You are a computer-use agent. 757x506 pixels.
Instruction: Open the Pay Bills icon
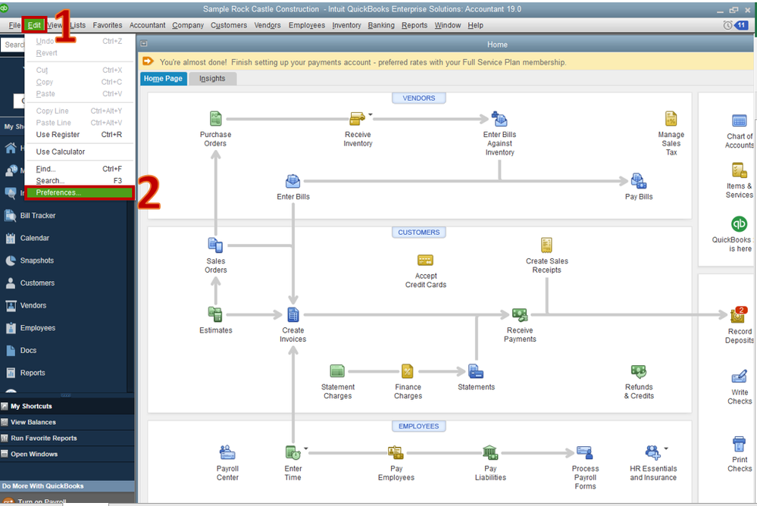639,181
